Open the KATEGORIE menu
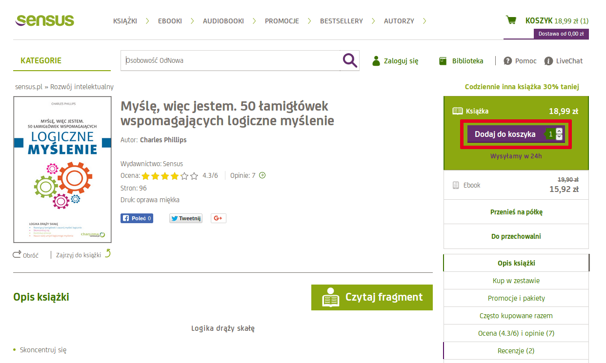This screenshot has height=363, width=606. pyautogui.click(x=41, y=61)
